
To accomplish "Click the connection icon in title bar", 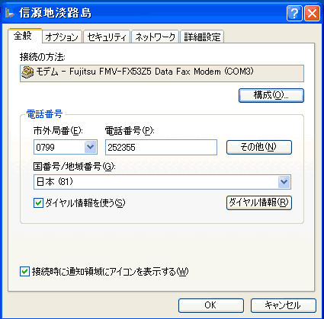I will 10,13.
